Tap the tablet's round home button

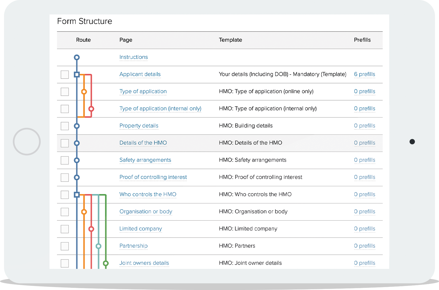27,142
